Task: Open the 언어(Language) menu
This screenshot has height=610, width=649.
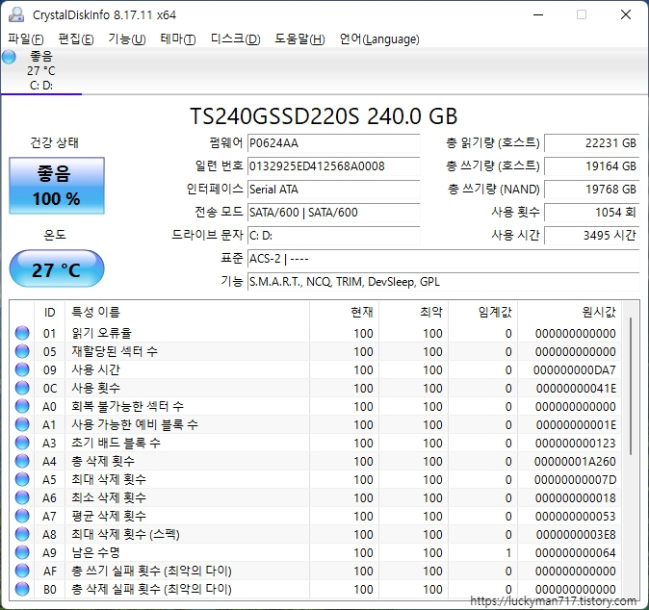Action: 379,38
